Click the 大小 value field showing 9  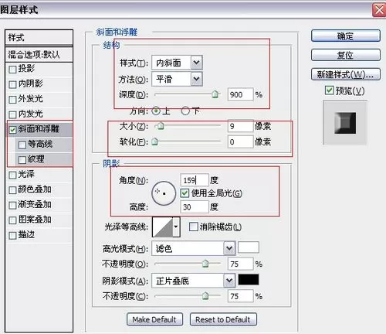tap(240, 126)
